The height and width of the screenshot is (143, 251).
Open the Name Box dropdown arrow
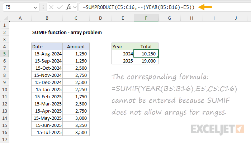35,8
